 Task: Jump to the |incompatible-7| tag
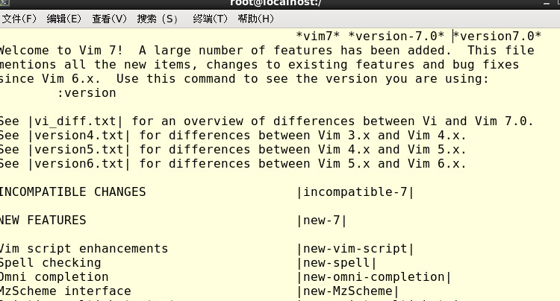(355, 192)
